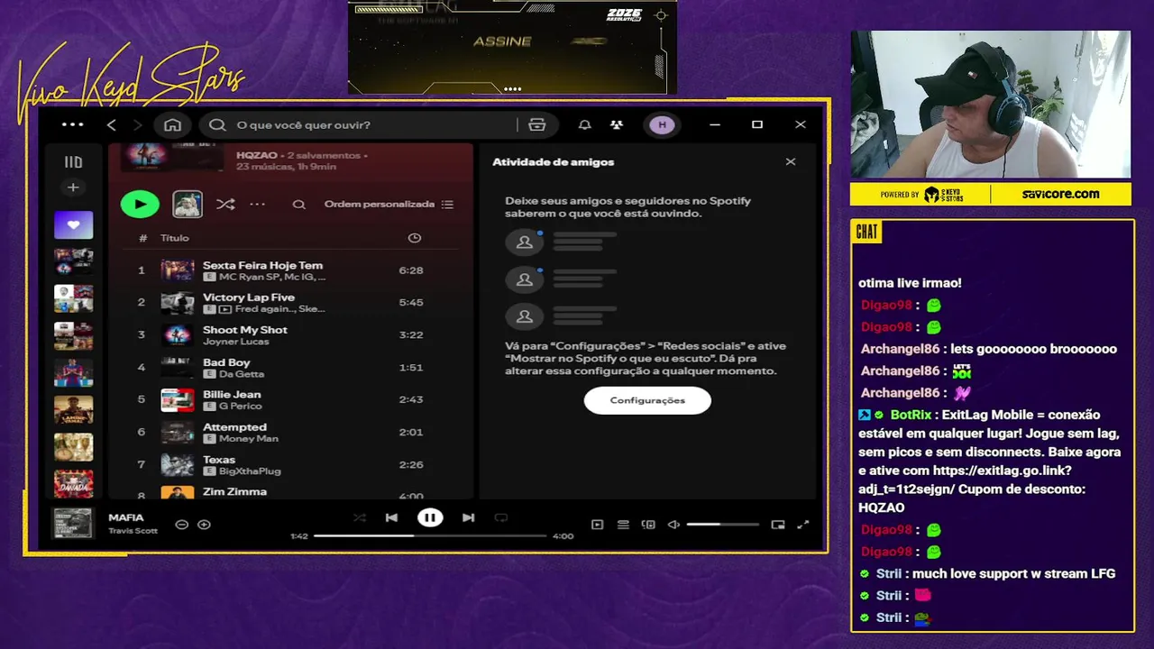Enter full screen player view
1154x649 pixels.
[803, 525]
